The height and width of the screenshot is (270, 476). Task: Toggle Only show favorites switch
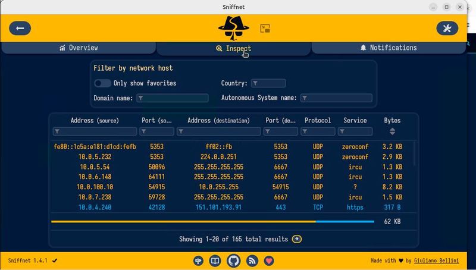click(x=102, y=83)
